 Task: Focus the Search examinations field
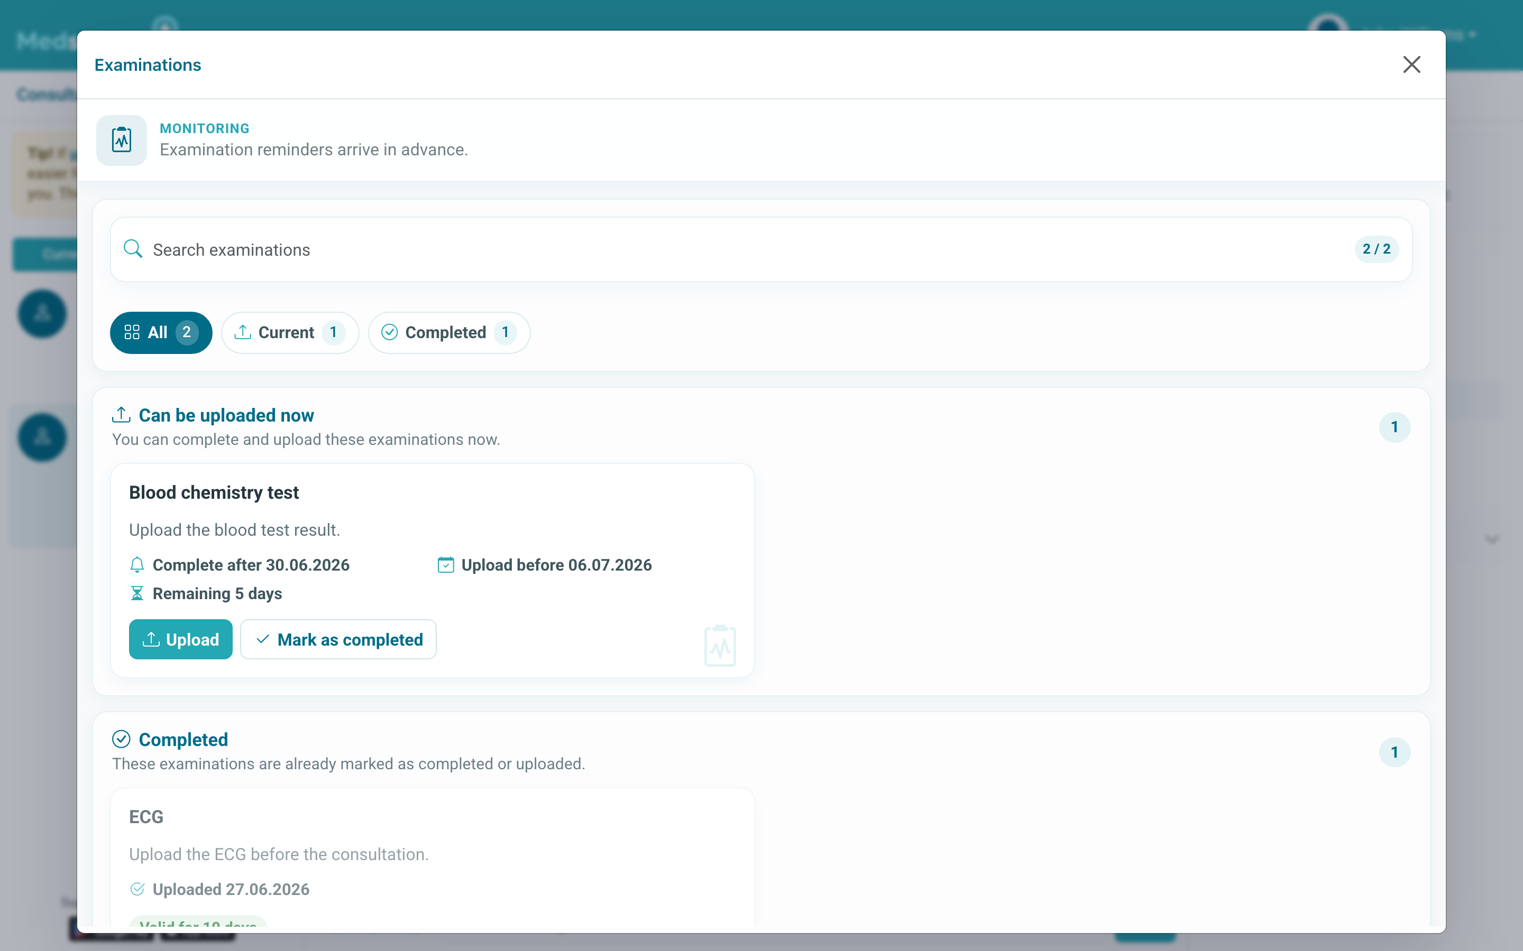[761, 250]
